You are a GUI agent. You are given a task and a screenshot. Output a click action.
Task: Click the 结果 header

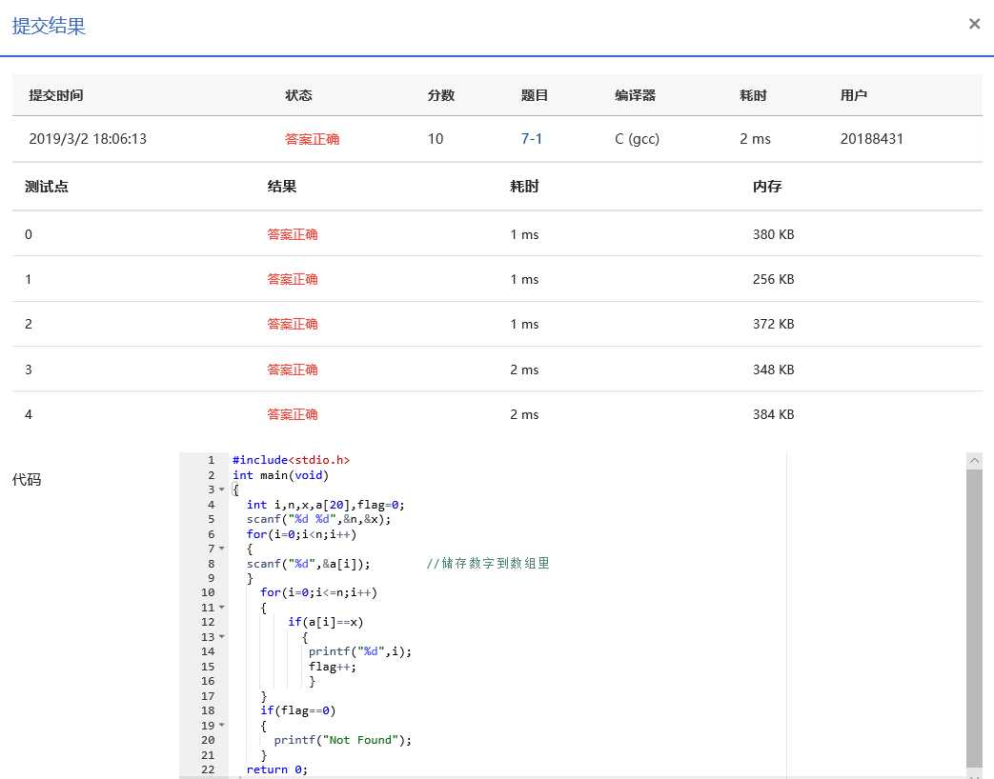coord(281,187)
